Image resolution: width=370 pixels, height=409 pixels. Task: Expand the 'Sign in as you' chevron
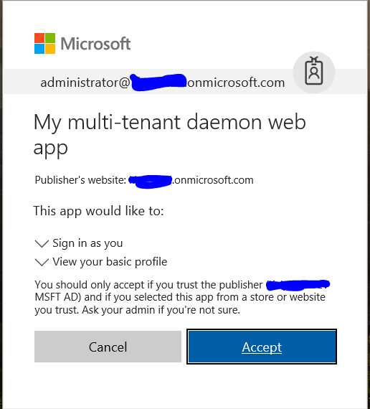[x=42, y=244]
